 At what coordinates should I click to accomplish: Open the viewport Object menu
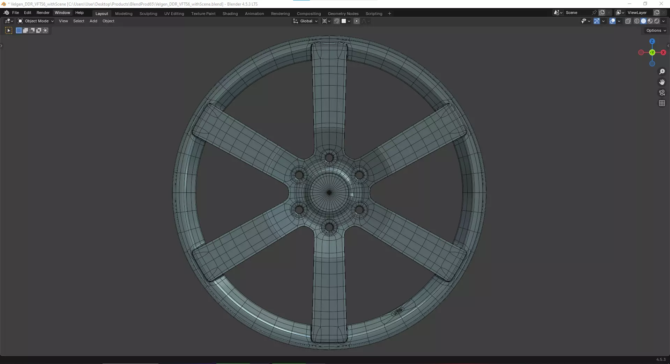109,21
